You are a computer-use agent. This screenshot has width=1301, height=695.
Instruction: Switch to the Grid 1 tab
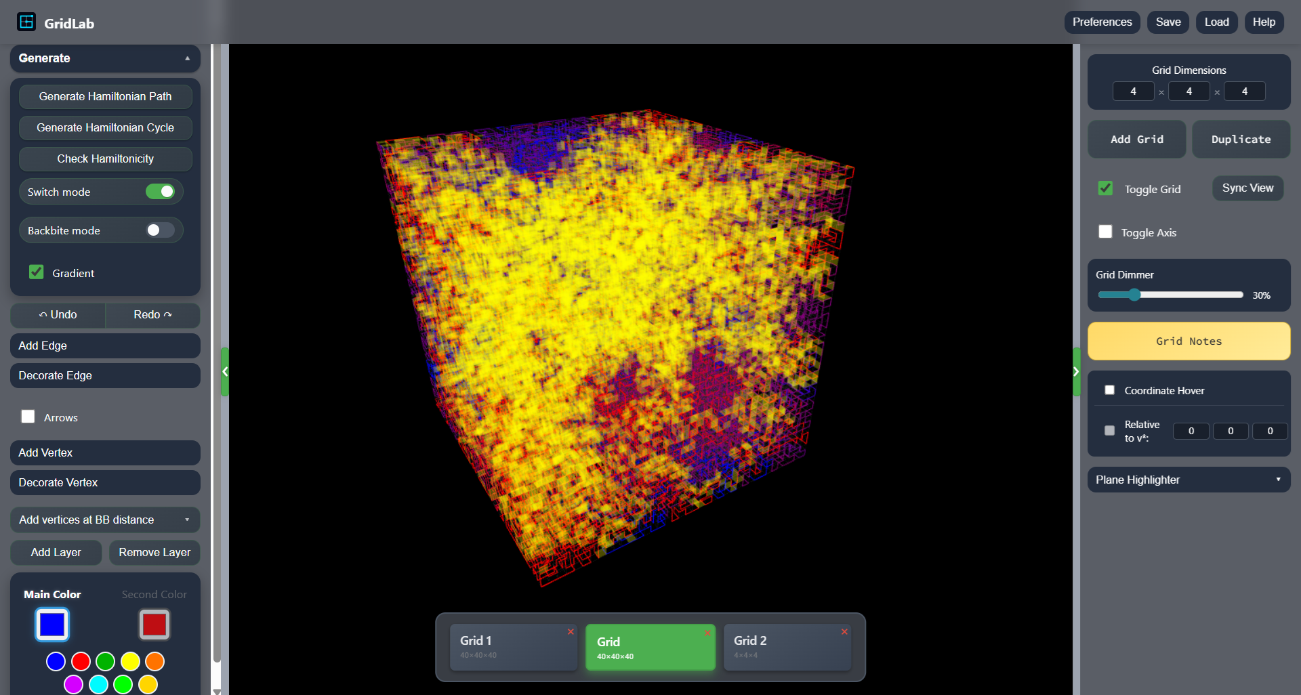tap(513, 647)
